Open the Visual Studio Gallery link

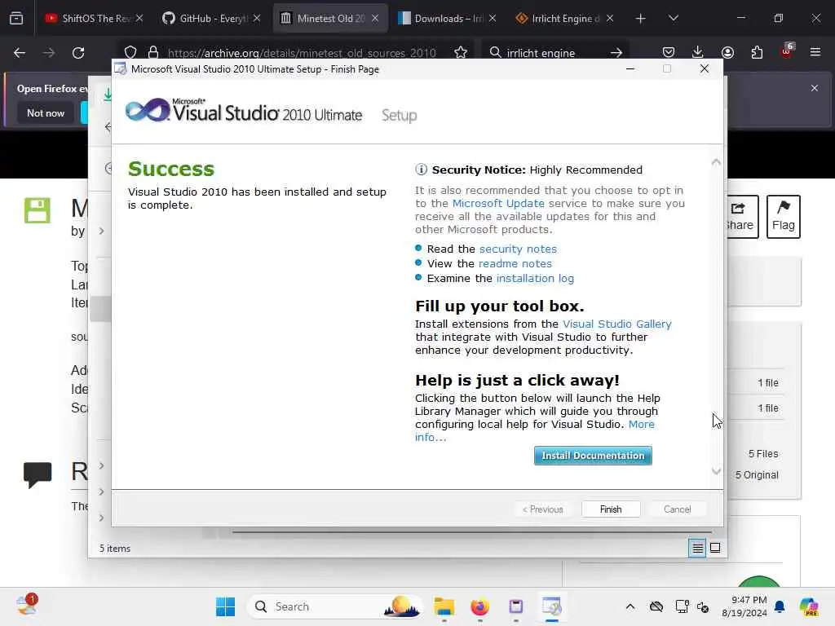click(x=616, y=324)
